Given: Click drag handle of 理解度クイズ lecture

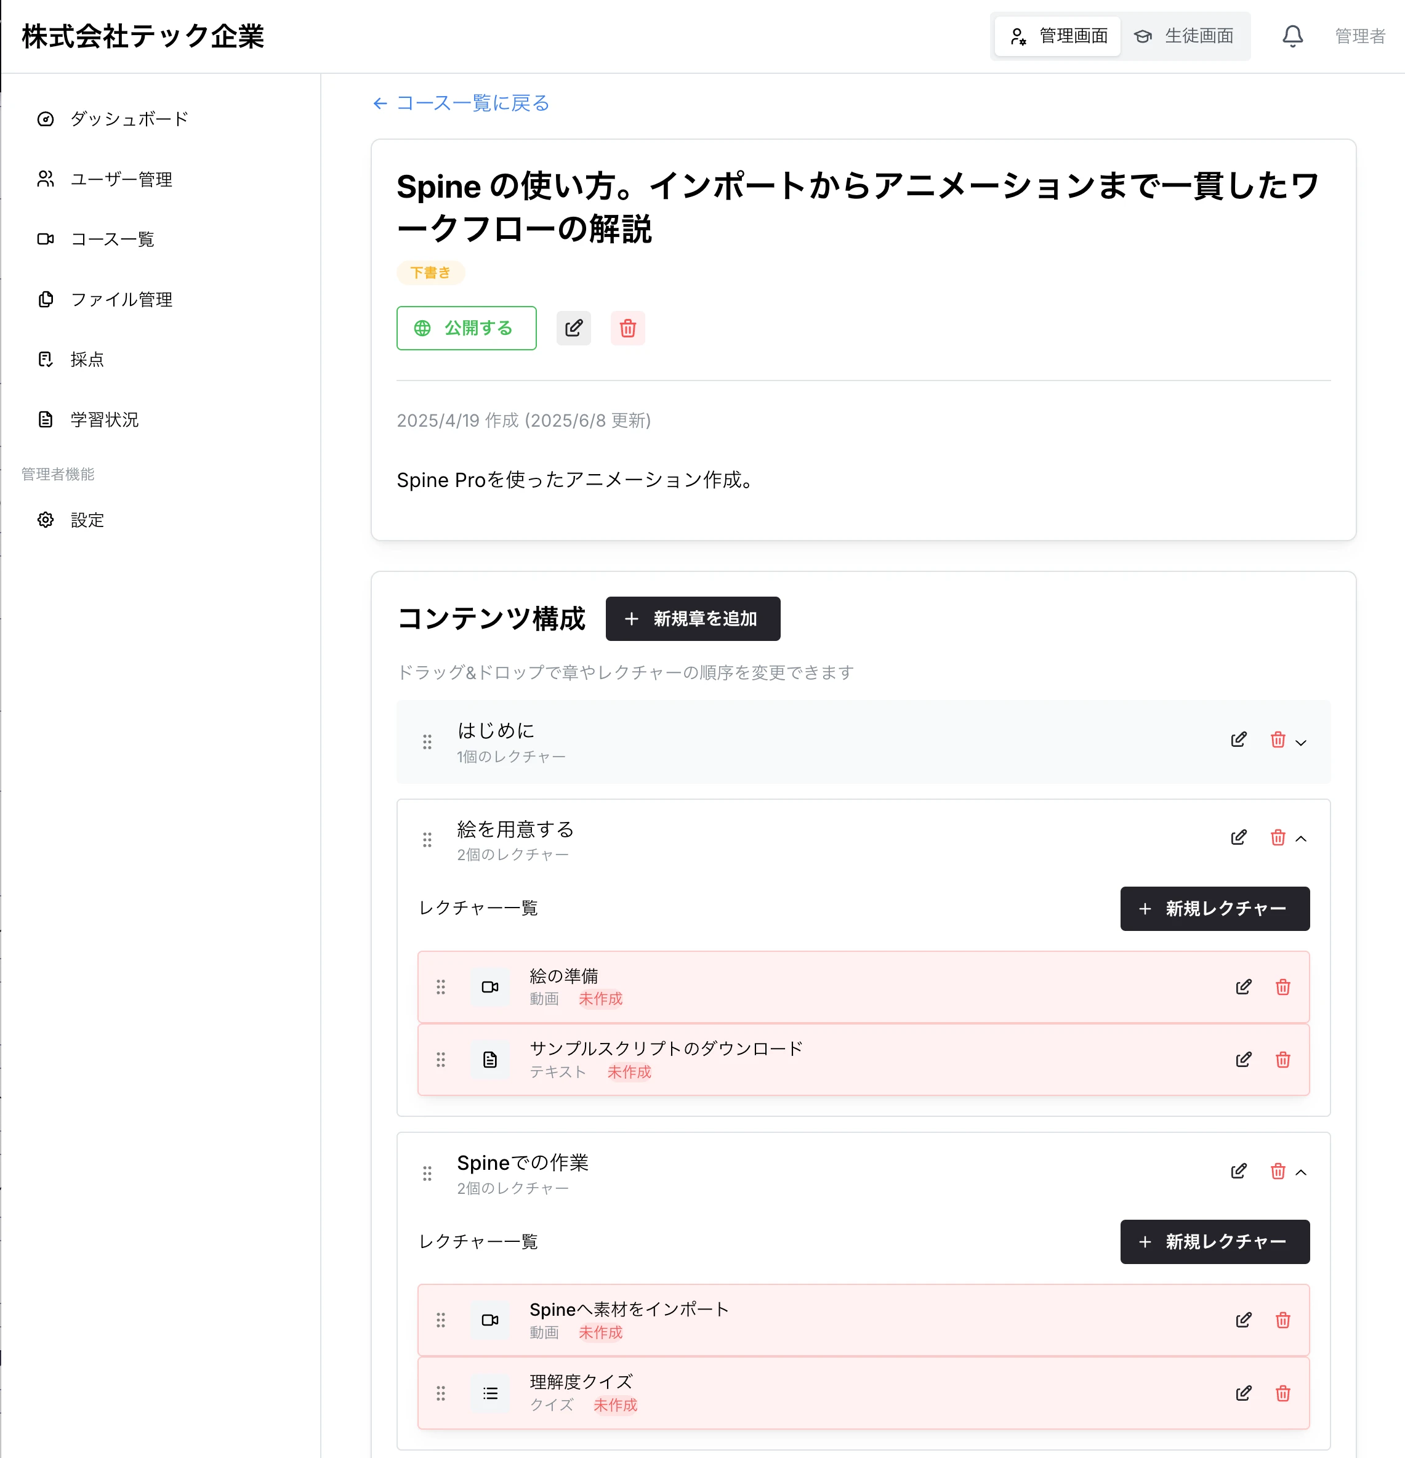Looking at the screenshot, I should click(x=441, y=1393).
